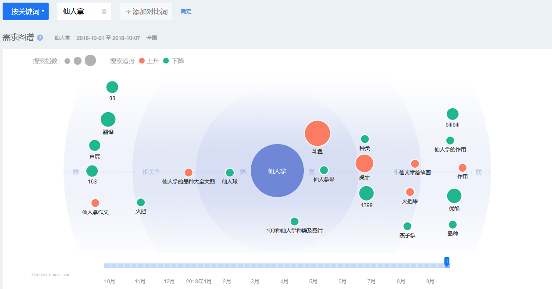The width and height of the screenshot is (552, 289).
Task: Click the 仙人掌简笔画 orange bubble
Action: 415,164
